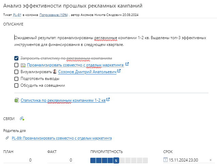Click external link icon after 'маркетинга'
The image size is (217, 168).
(127, 64)
